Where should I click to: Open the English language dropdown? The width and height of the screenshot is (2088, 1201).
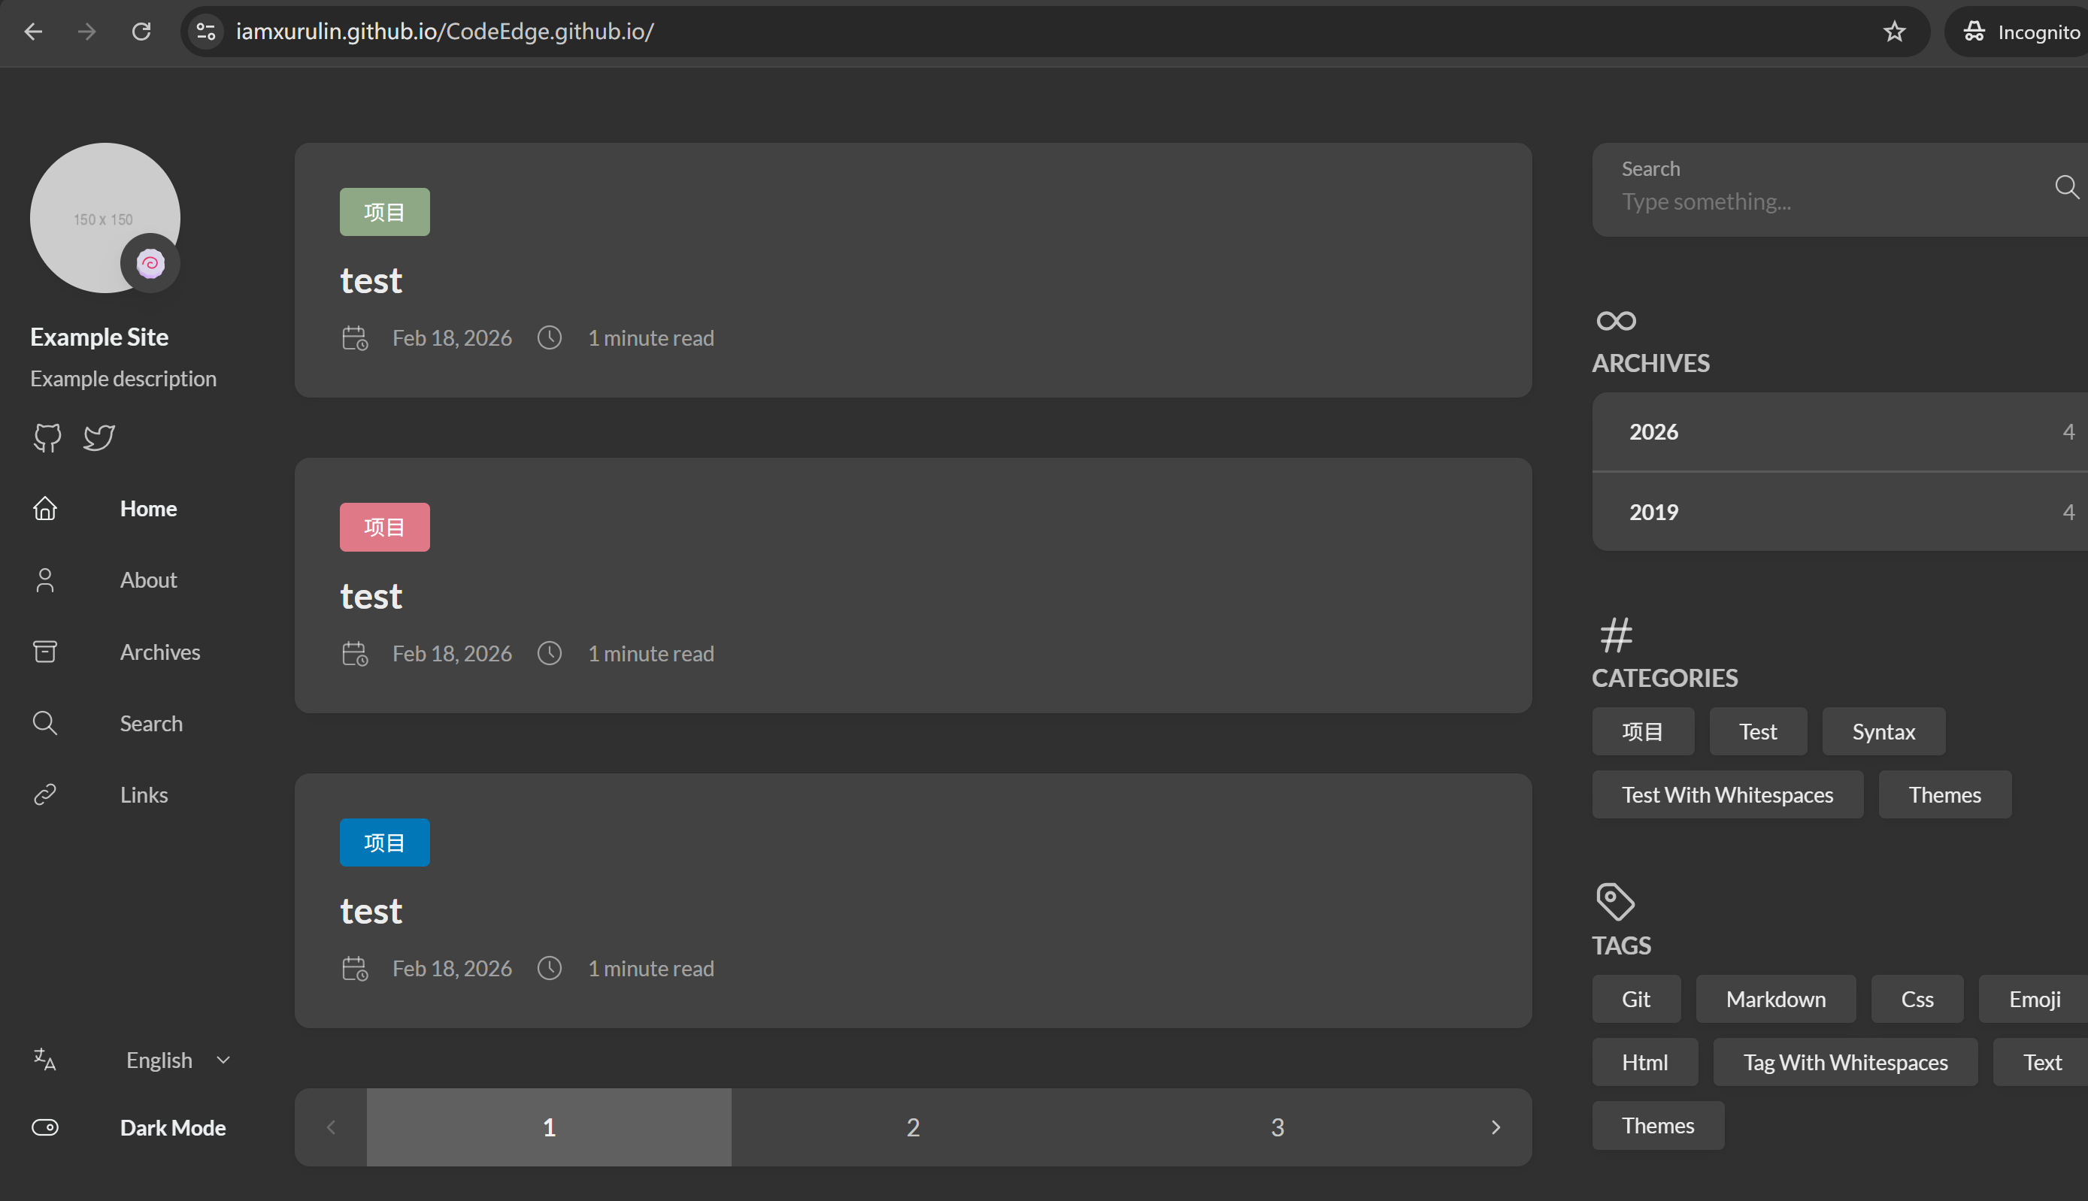click(x=177, y=1060)
